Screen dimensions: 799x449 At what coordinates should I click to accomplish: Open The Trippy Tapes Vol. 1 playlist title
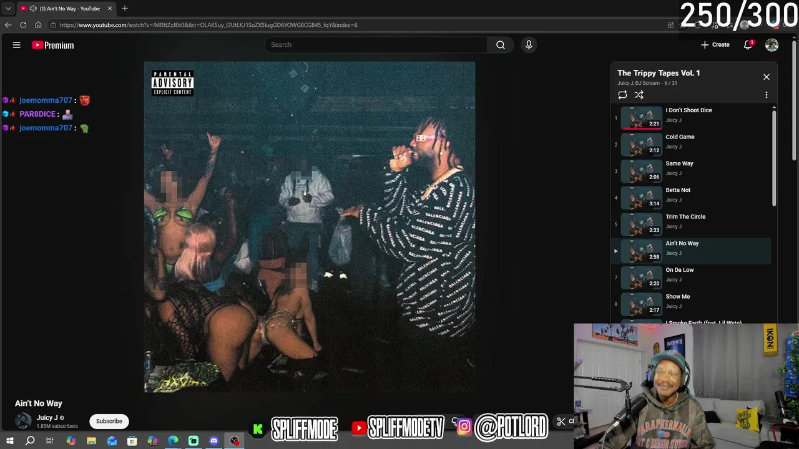click(659, 73)
